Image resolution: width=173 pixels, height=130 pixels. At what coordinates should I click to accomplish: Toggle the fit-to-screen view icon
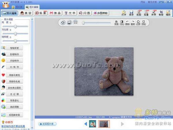click(69, 22)
